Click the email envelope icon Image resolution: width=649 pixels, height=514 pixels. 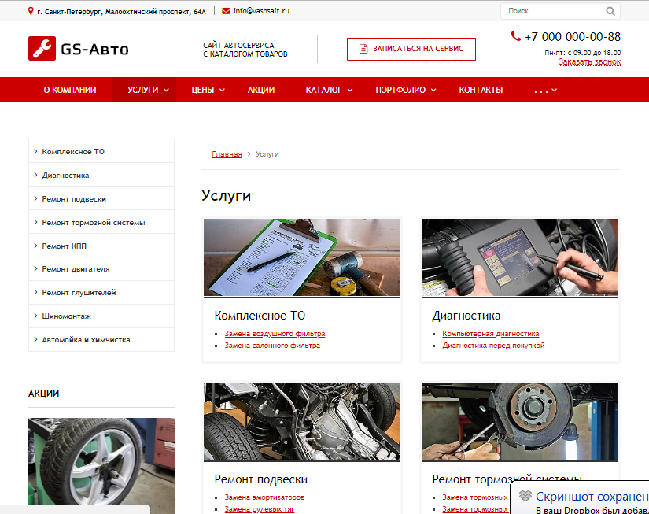(x=227, y=11)
